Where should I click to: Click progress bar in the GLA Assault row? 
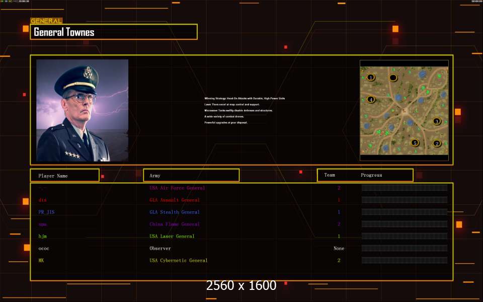tap(405, 200)
